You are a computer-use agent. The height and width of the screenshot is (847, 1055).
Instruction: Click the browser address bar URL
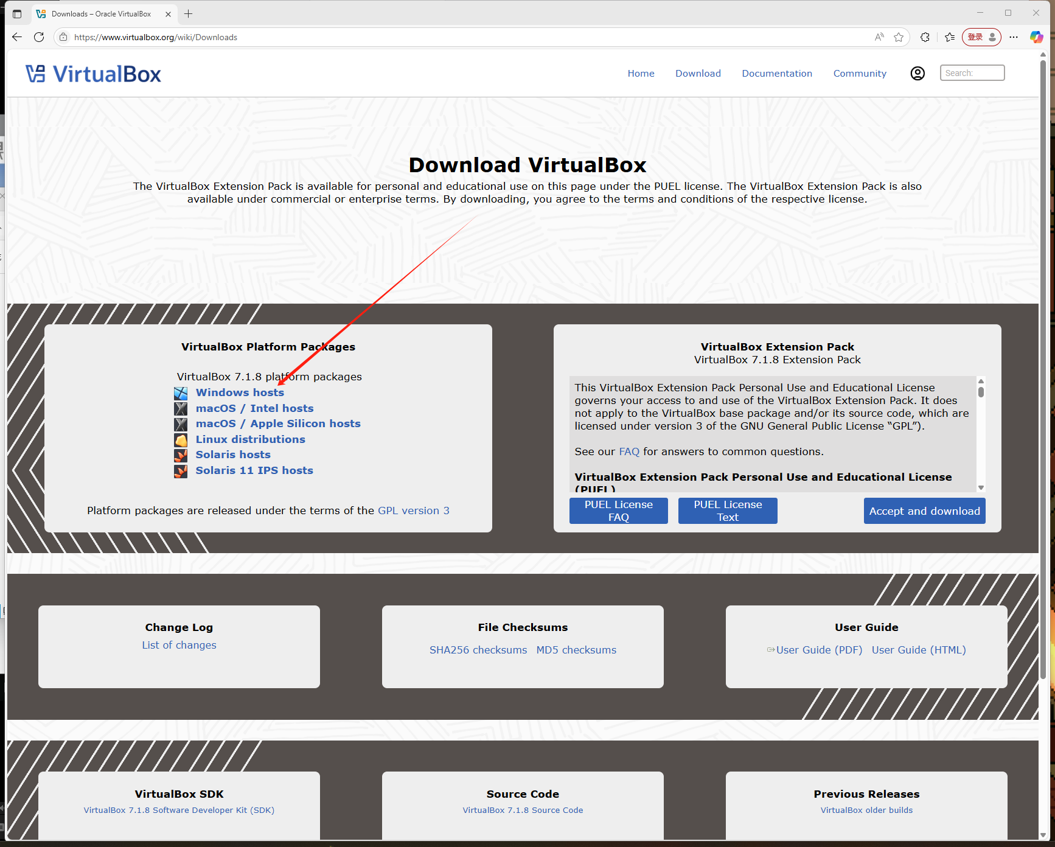[x=156, y=37]
